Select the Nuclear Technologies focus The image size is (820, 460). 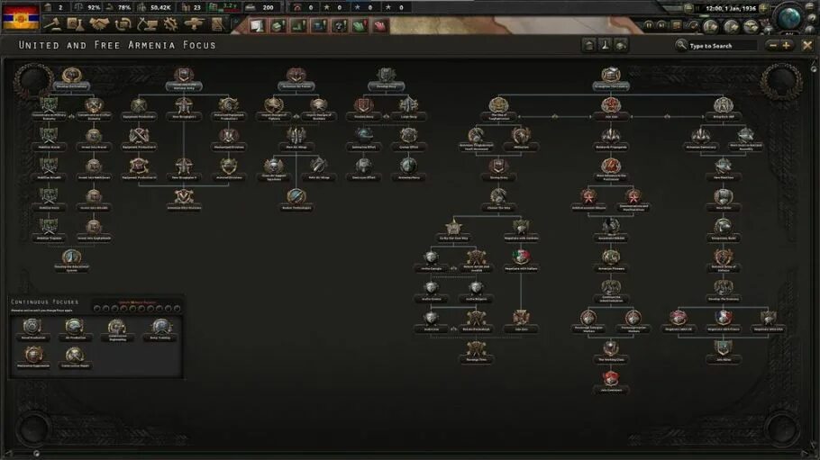point(296,199)
